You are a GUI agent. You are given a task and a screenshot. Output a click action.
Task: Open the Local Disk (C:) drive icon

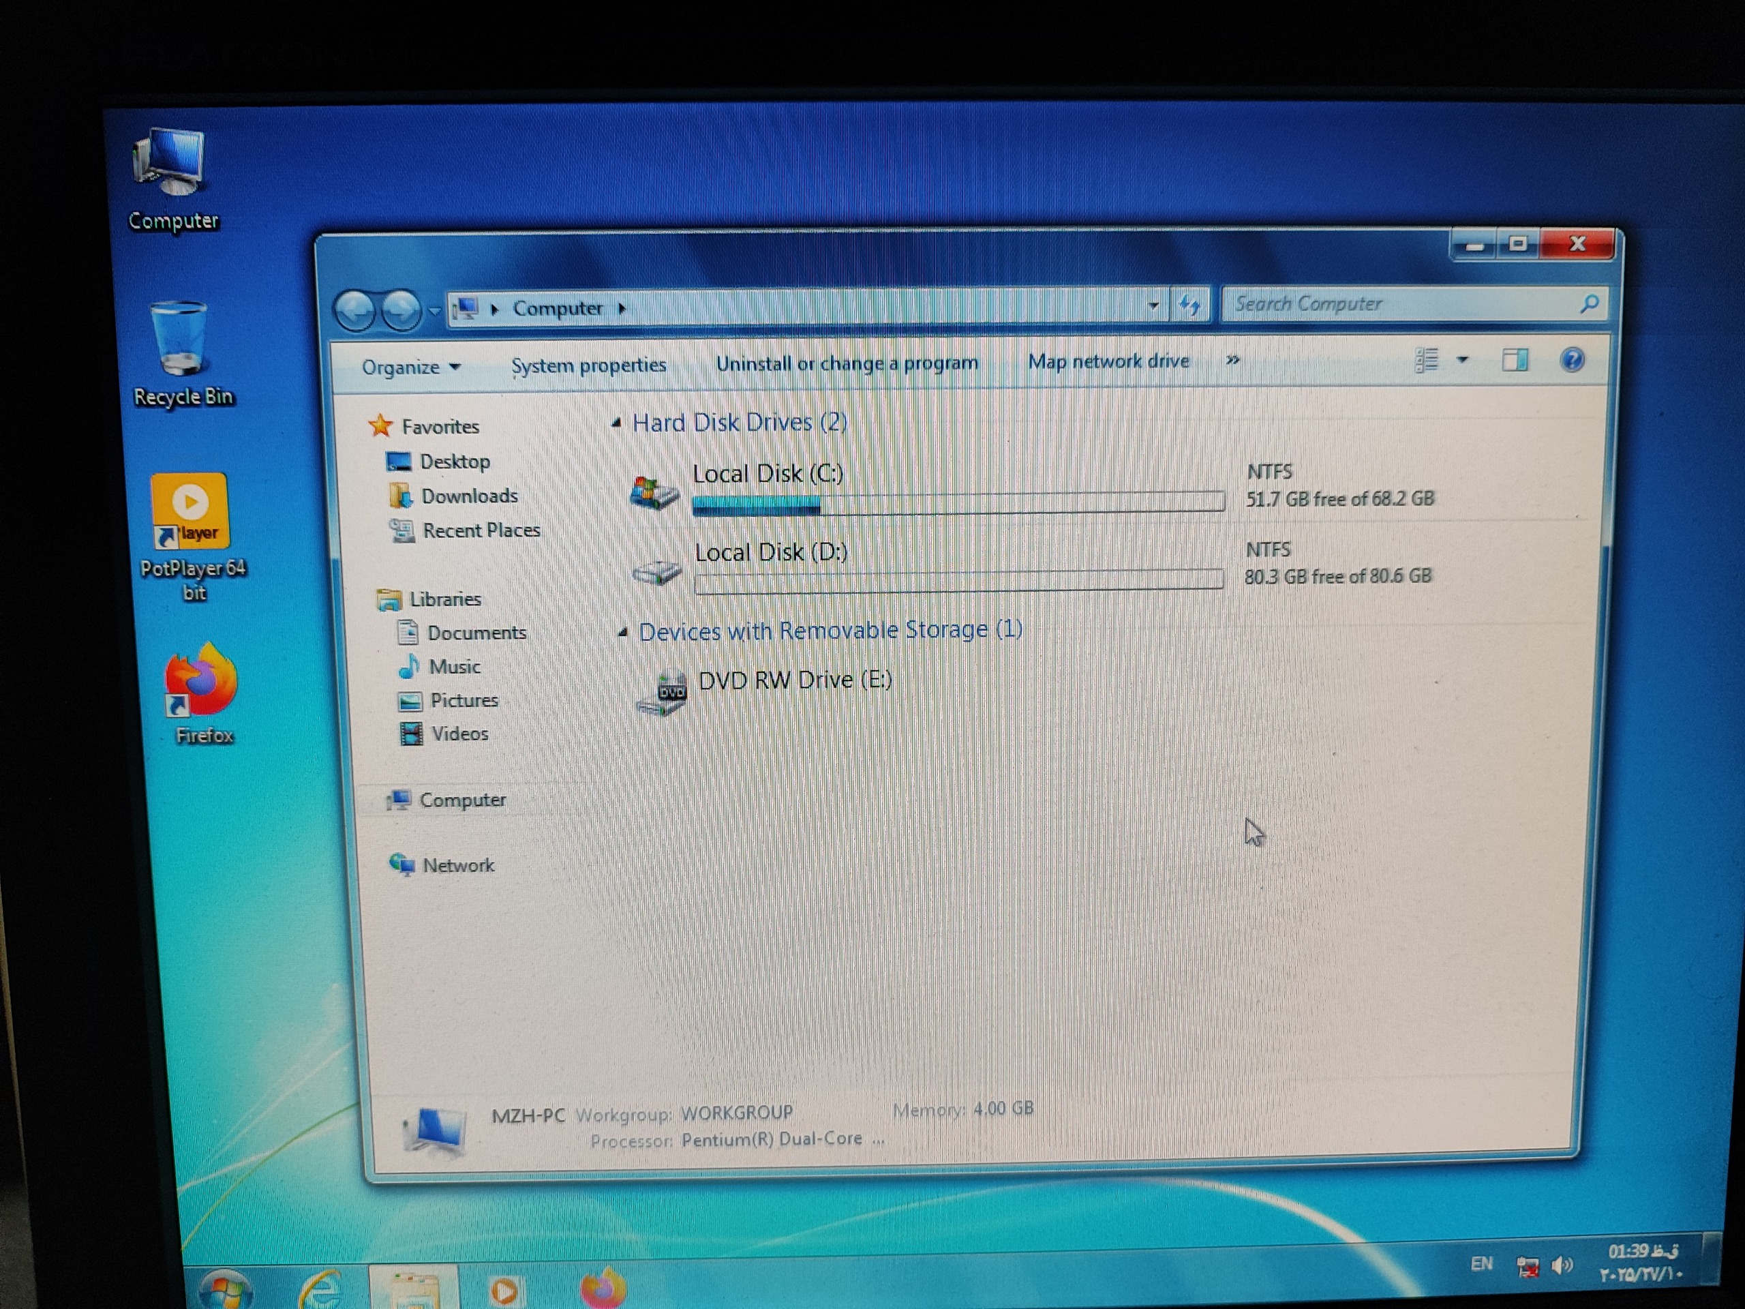point(654,493)
